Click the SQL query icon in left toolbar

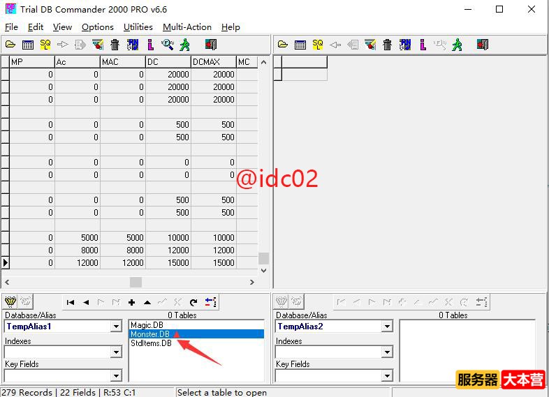click(x=45, y=45)
